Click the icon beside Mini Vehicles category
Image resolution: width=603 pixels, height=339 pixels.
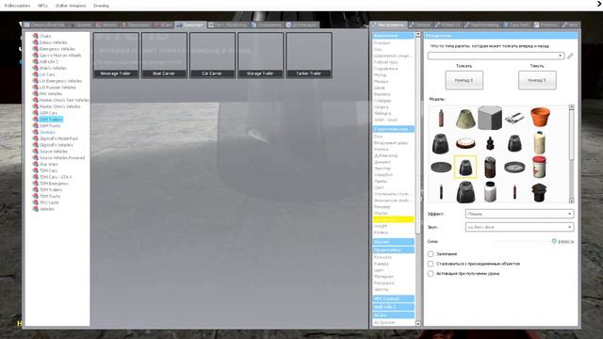[36, 93]
